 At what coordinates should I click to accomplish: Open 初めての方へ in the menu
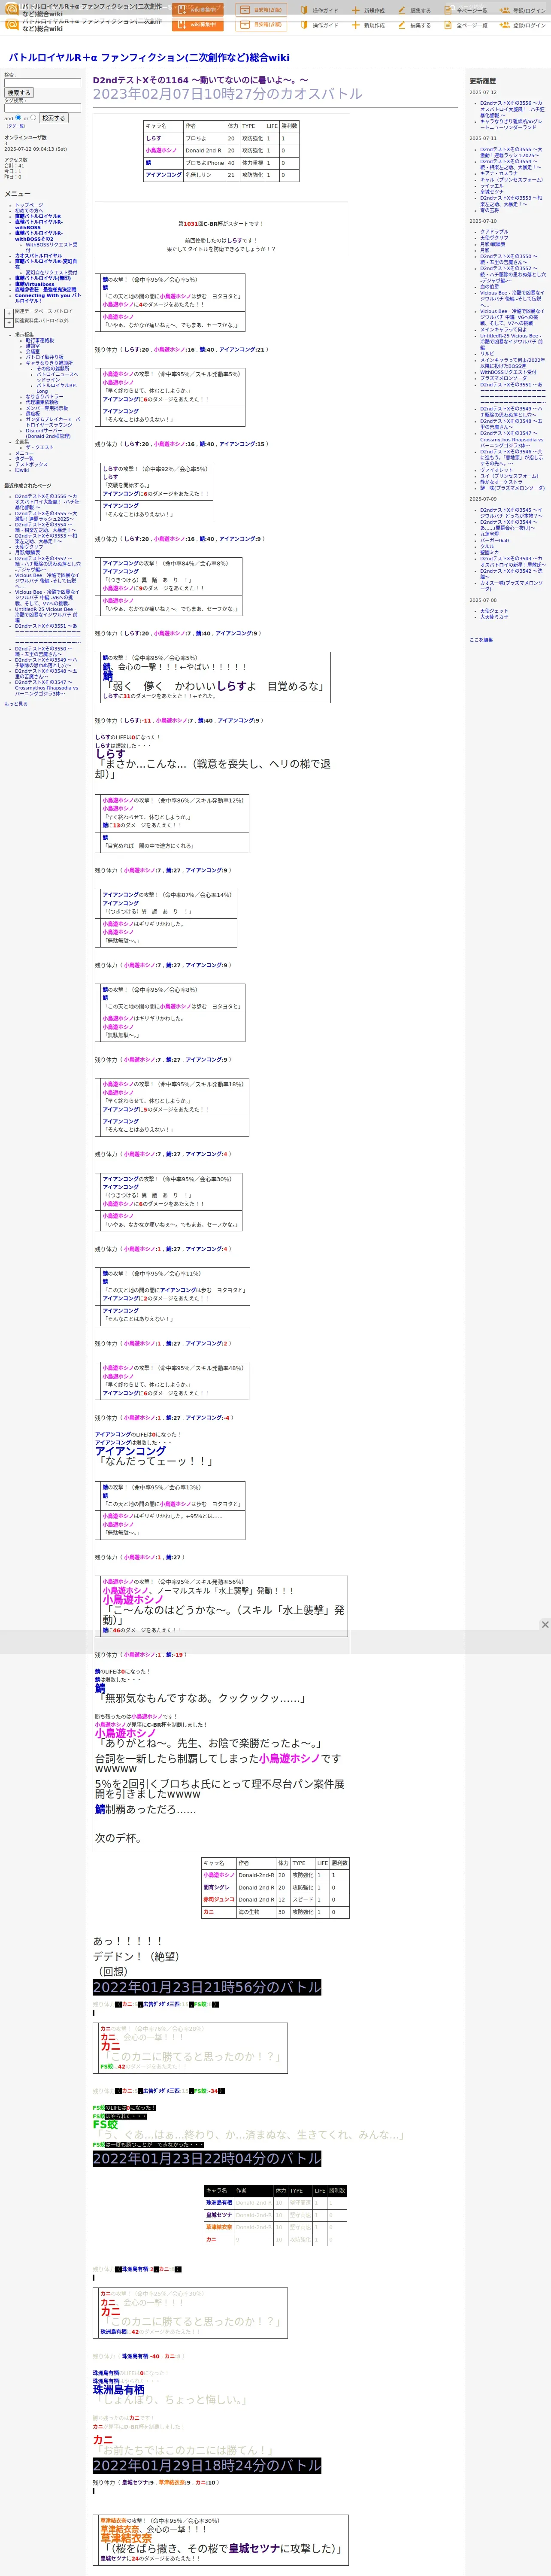29,210
